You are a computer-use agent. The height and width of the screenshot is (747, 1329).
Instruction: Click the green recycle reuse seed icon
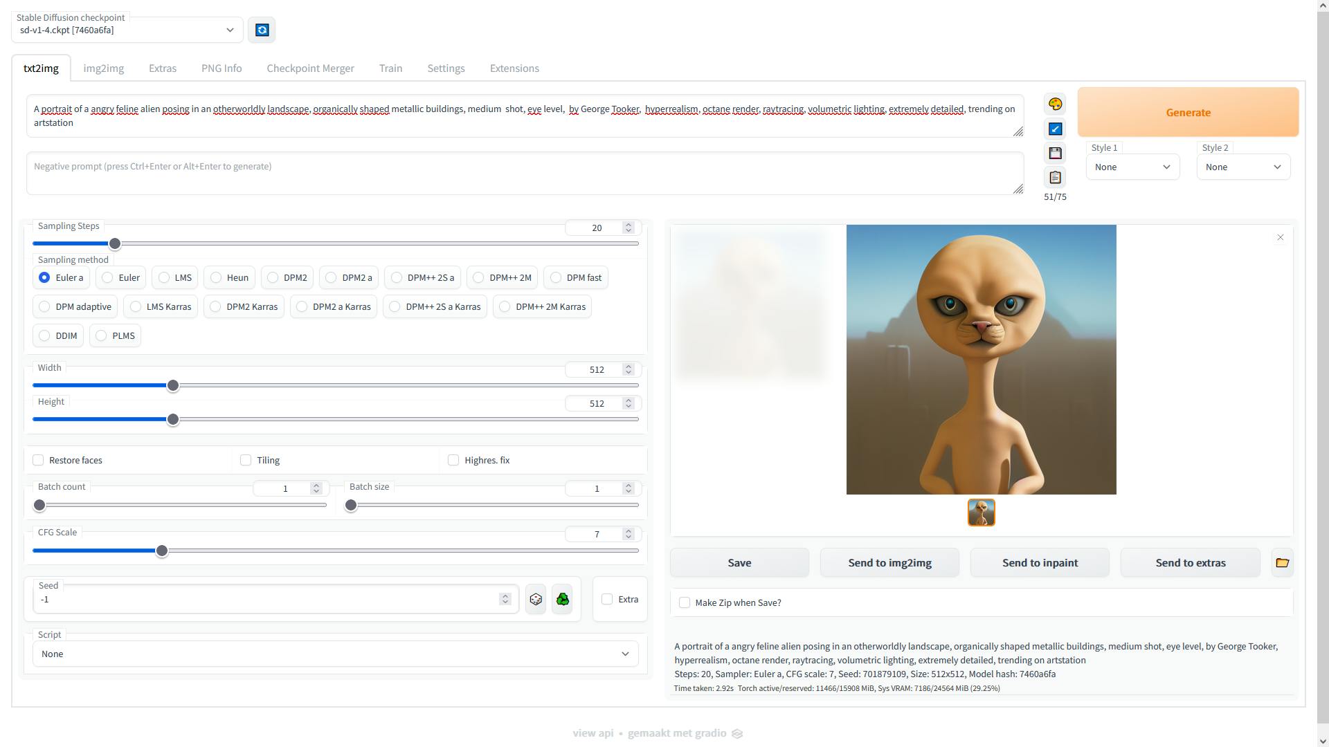pos(563,600)
